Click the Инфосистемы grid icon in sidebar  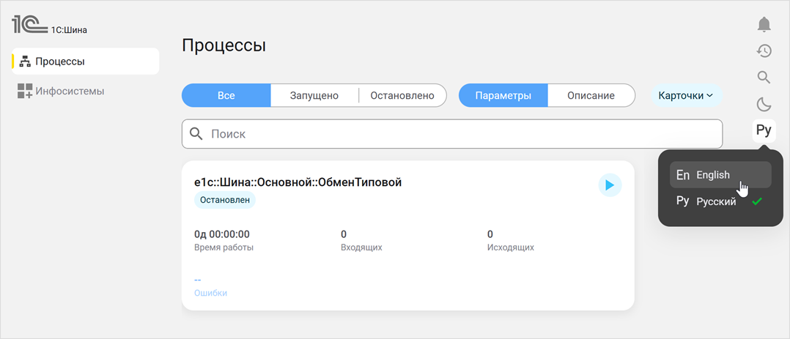25,92
